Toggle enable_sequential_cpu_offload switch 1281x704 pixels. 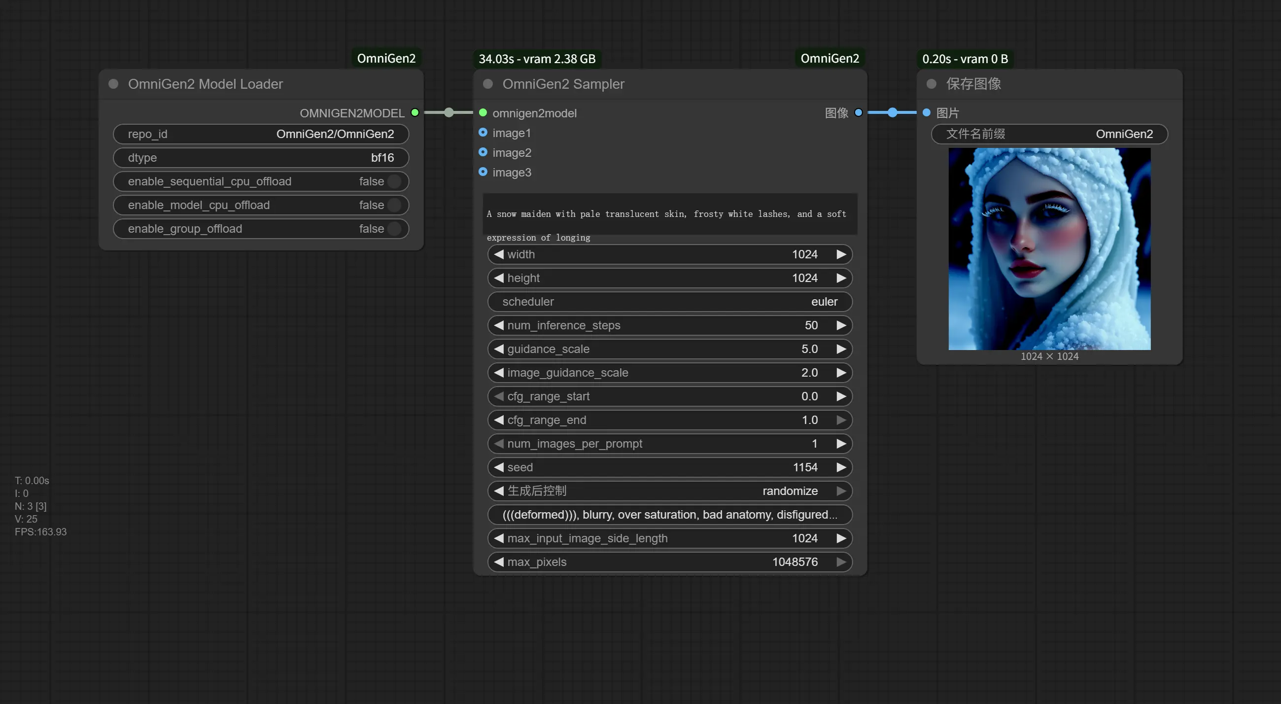pos(394,181)
